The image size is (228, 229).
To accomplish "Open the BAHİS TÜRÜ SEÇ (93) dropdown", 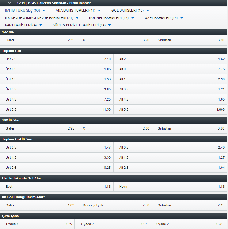I will click(x=25, y=10).
